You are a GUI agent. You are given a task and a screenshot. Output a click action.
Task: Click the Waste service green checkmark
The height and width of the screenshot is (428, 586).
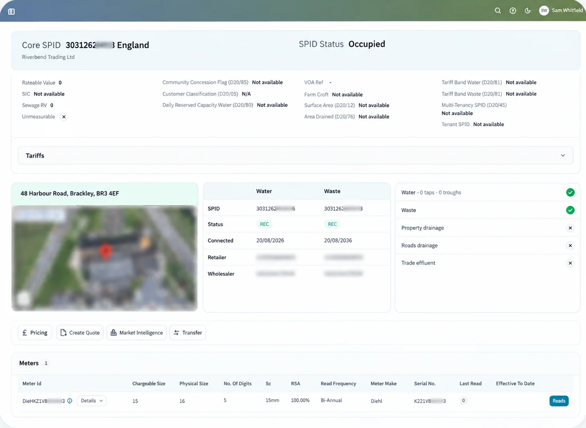point(570,210)
